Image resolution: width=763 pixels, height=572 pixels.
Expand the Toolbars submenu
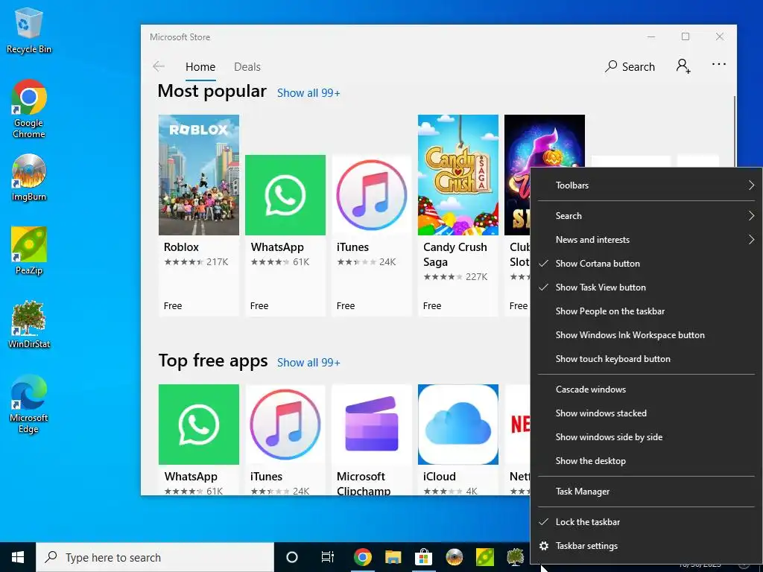[646, 185]
